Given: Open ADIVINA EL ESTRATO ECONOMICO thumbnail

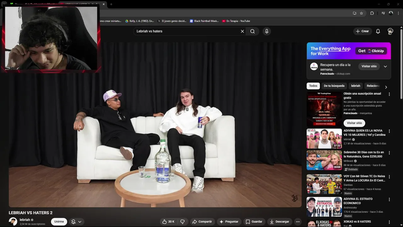Looking at the screenshot, I should click(x=324, y=207).
